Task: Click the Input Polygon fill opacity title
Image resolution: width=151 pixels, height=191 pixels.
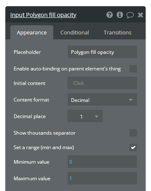Action: [43, 15]
